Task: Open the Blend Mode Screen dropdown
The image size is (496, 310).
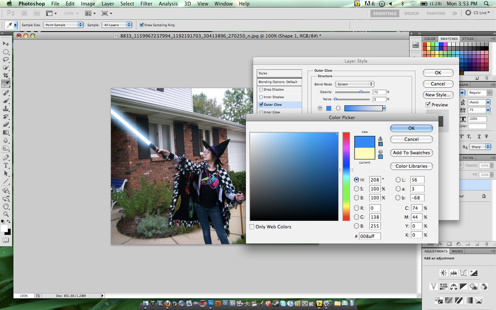Action: point(355,84)
